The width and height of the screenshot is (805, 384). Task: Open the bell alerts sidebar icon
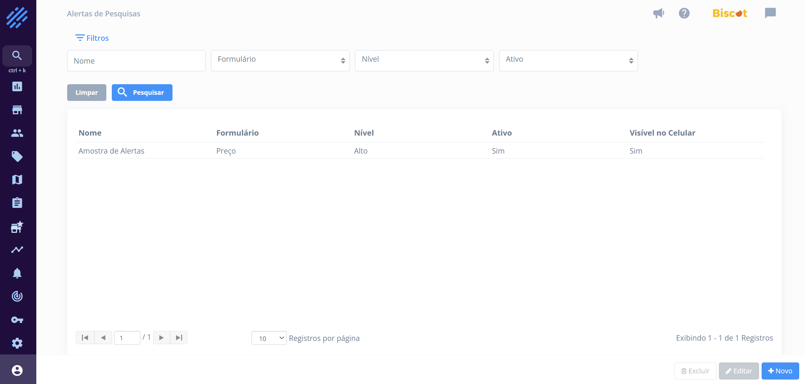coord(17,273)
